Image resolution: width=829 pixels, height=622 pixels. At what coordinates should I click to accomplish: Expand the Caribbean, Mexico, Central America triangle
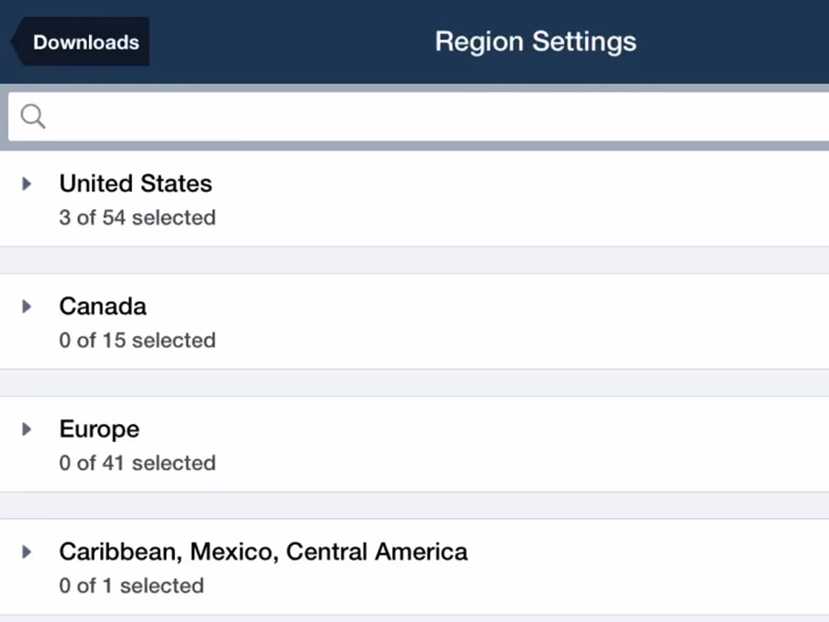[x=27, y=552]
